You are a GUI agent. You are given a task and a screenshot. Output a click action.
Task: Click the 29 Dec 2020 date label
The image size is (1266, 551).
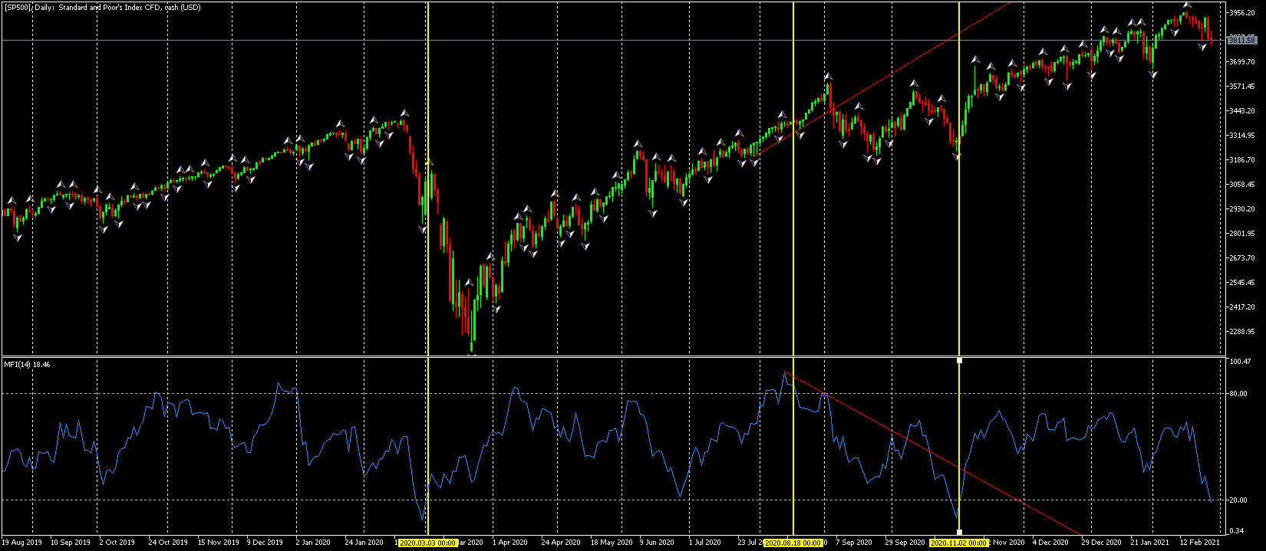pyautogui.click(x=1101, y=543)
